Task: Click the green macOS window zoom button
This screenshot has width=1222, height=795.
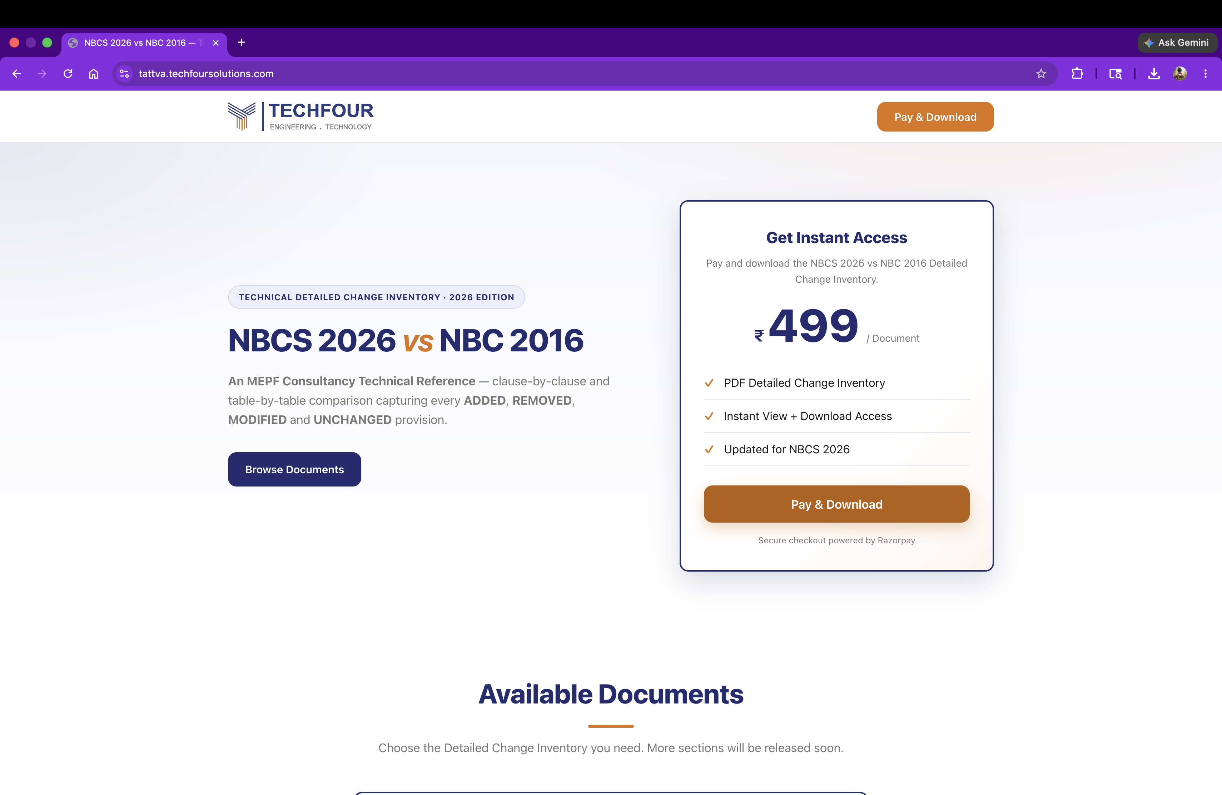Action: 47,43
